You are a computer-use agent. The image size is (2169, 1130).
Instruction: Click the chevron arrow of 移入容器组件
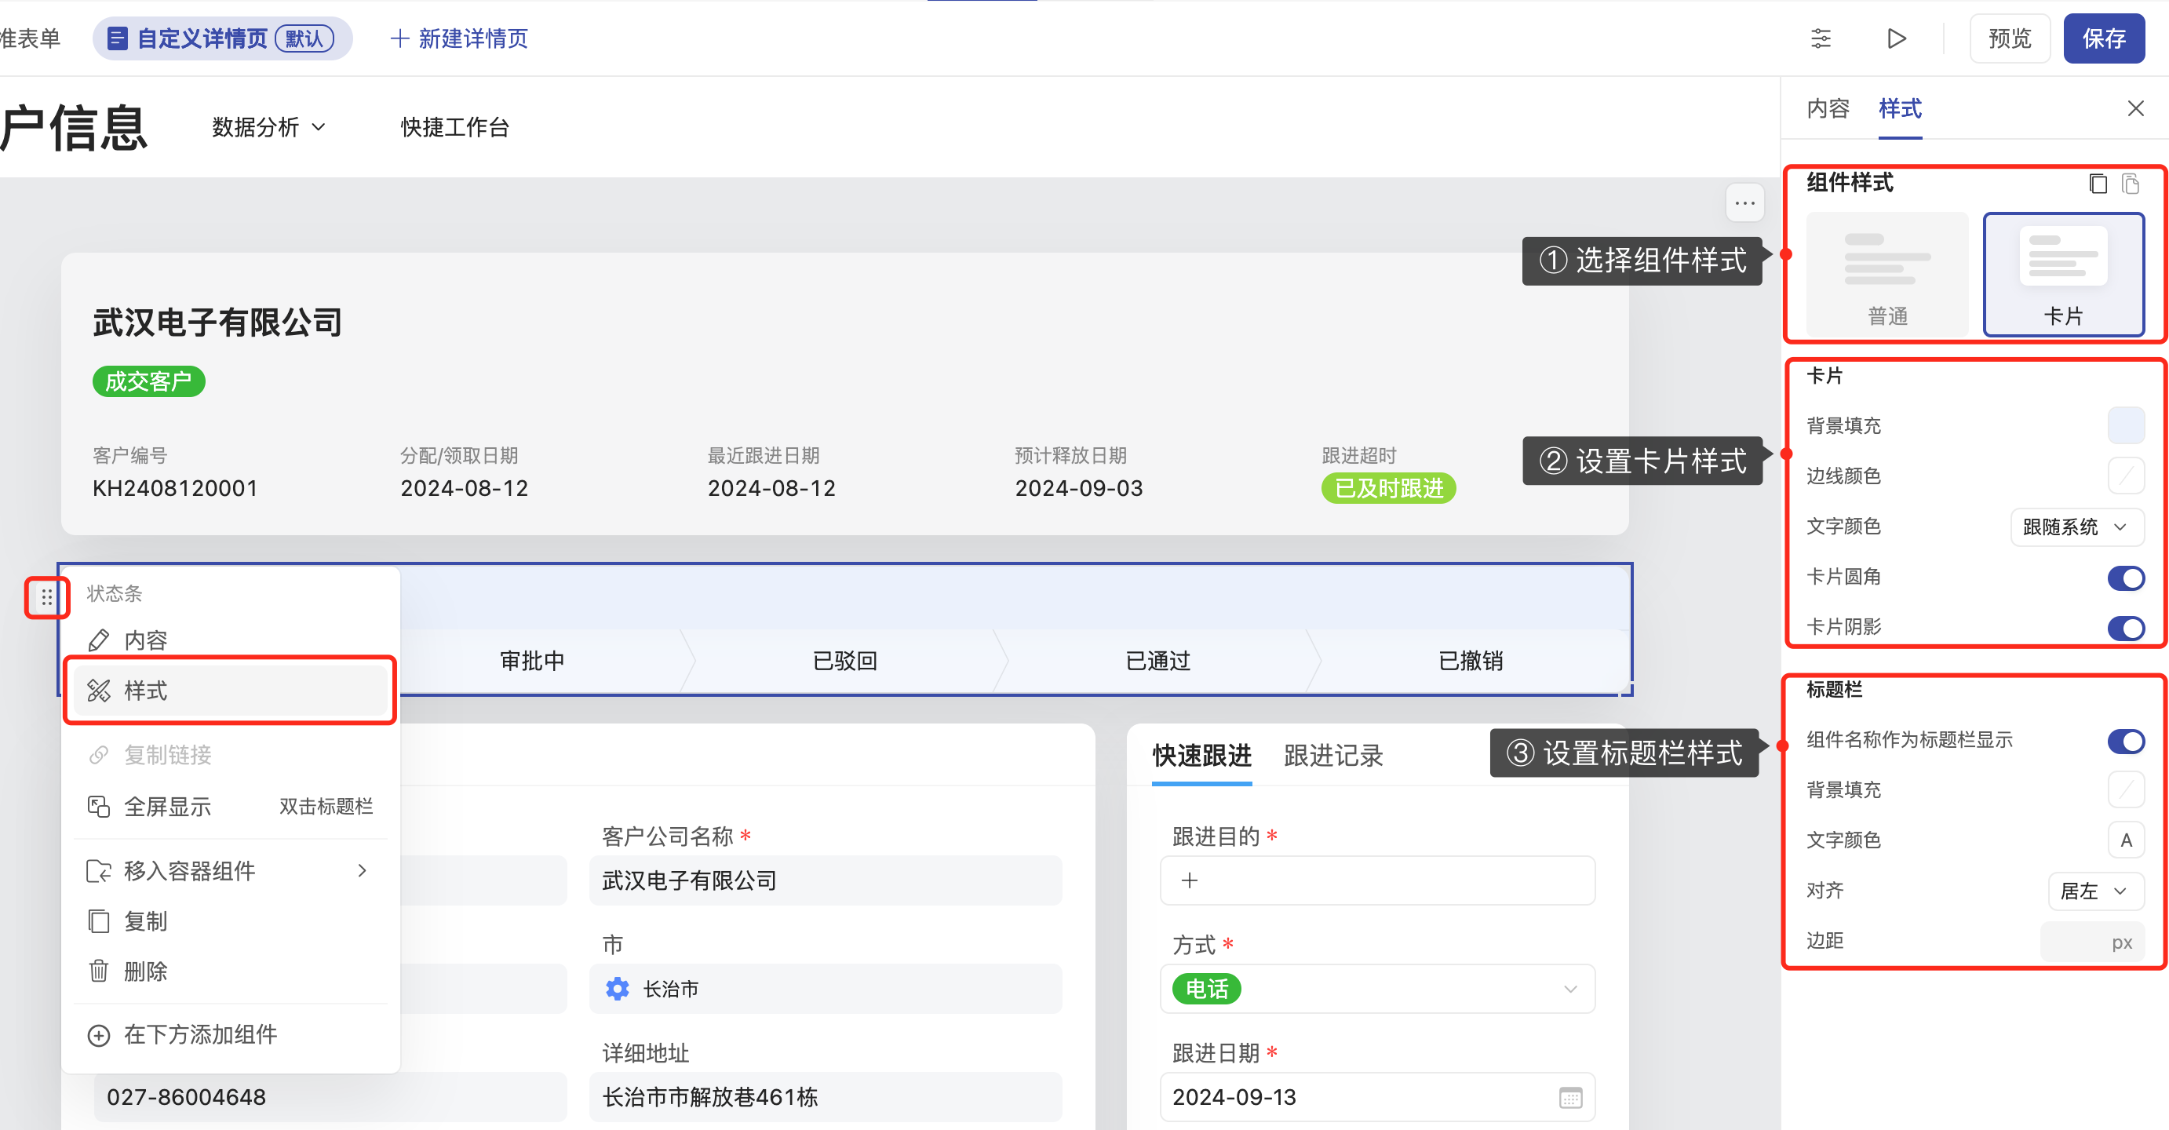click(x=362, y=871)
